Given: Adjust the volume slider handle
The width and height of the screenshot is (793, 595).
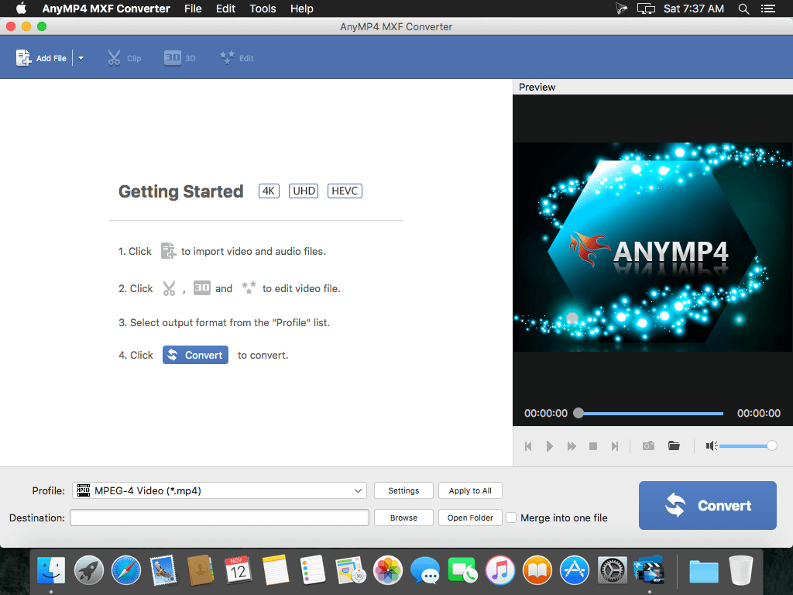Looking at the screenshot, I should click(772, 445).
